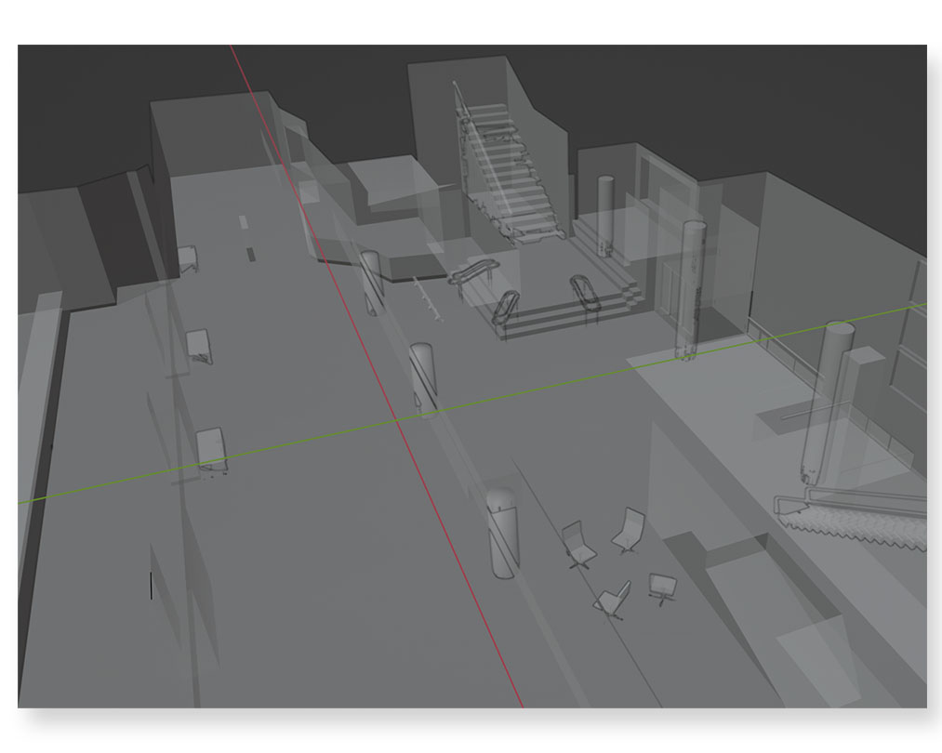Pick the upper staircase at the back

[x=507, y=172]
